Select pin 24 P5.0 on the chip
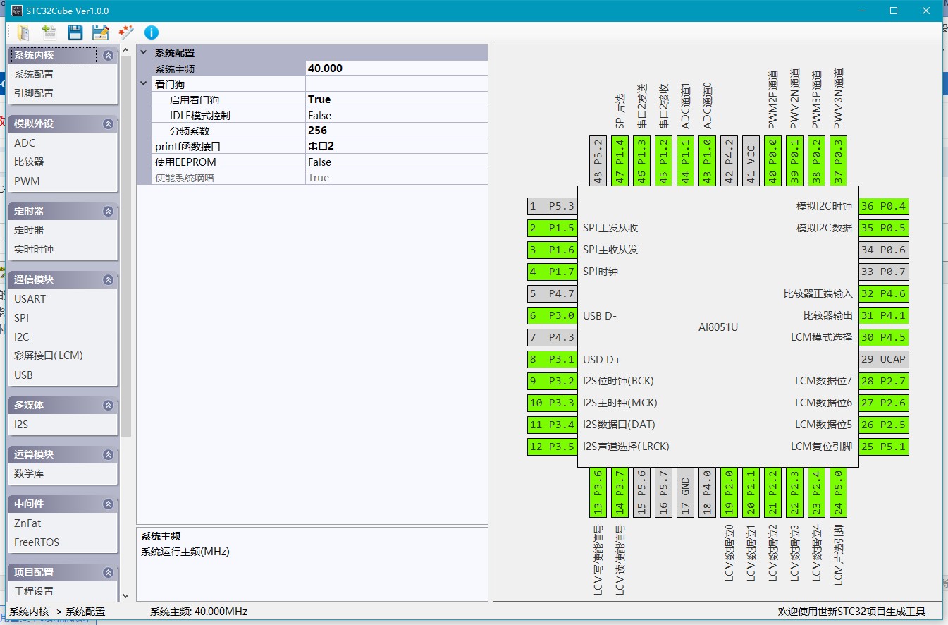The width and height of the screenshot is (948, 625). point(837,492)
